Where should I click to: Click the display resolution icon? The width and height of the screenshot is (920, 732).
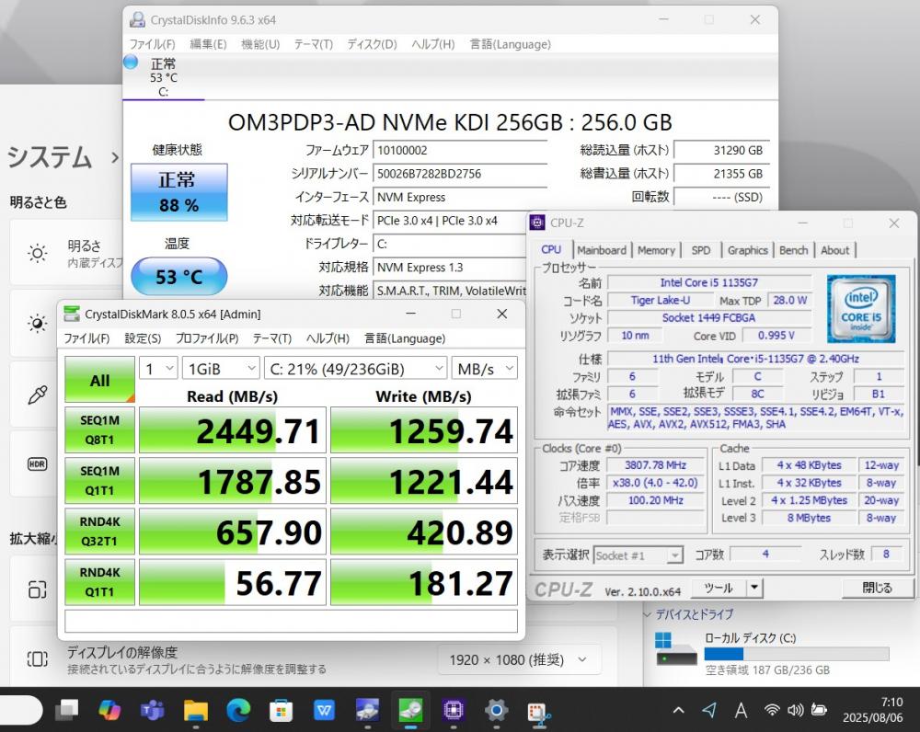pos(38,658)
